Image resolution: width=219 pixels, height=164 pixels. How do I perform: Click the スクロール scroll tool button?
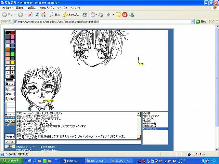click(x=10, y=136)
